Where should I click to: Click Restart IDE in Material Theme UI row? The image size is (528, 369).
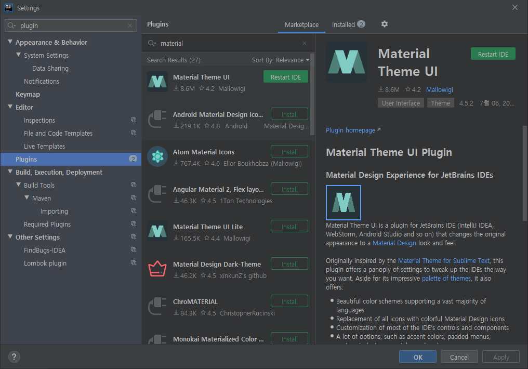pyautogui.click(x=285, y=77)
